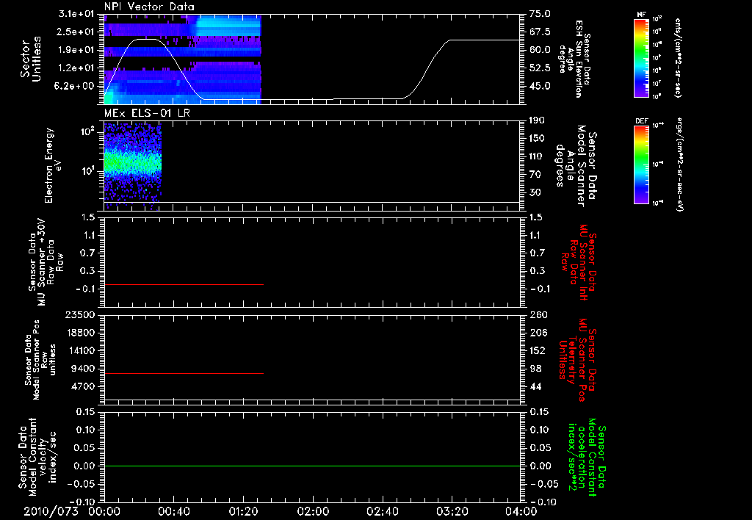Click the "150" scanner angle tick value
This screenshot has width=752, height=520.
[537, 139]
